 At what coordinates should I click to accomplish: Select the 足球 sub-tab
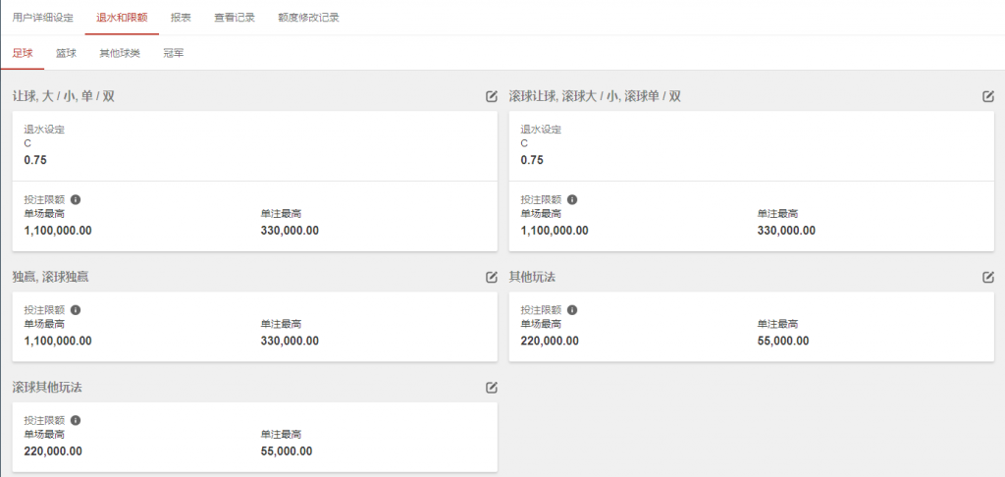tap(23, 53)
